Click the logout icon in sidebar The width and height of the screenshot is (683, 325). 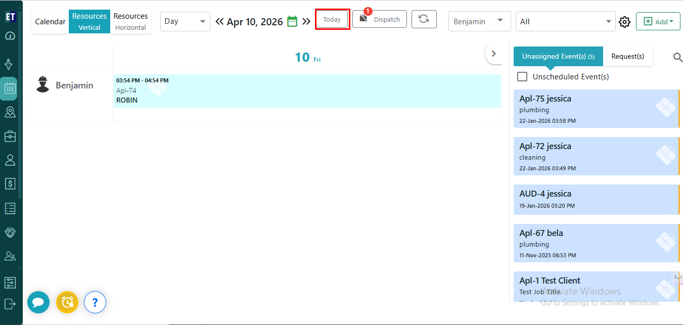[10, 304]
